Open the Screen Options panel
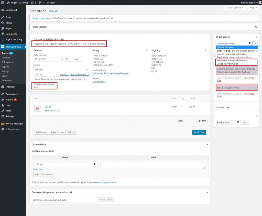Screen dimensions: 262x216 [x=235, y=8]
